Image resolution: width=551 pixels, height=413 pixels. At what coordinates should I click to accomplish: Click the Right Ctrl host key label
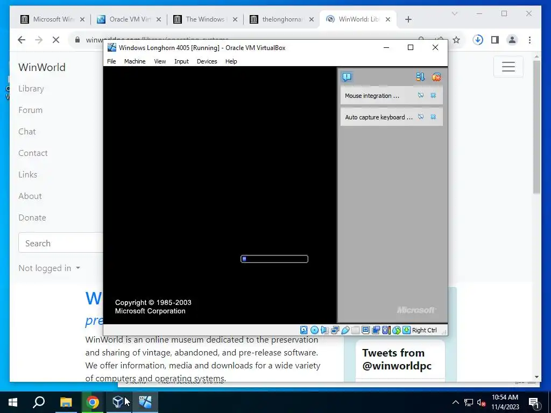424,330
